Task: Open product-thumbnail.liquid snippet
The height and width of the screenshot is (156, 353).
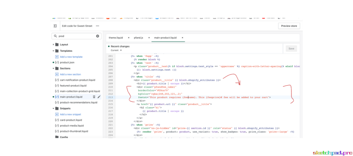Action: [x=74, y=131]
